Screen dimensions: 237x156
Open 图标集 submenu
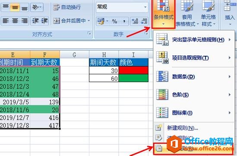[194, 113]
